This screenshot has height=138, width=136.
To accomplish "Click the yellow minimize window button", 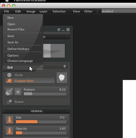I will pos(9,6).
